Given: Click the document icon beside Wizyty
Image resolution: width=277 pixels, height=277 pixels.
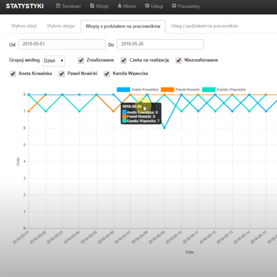Looking at the screenshot, I should pos(92,6).
